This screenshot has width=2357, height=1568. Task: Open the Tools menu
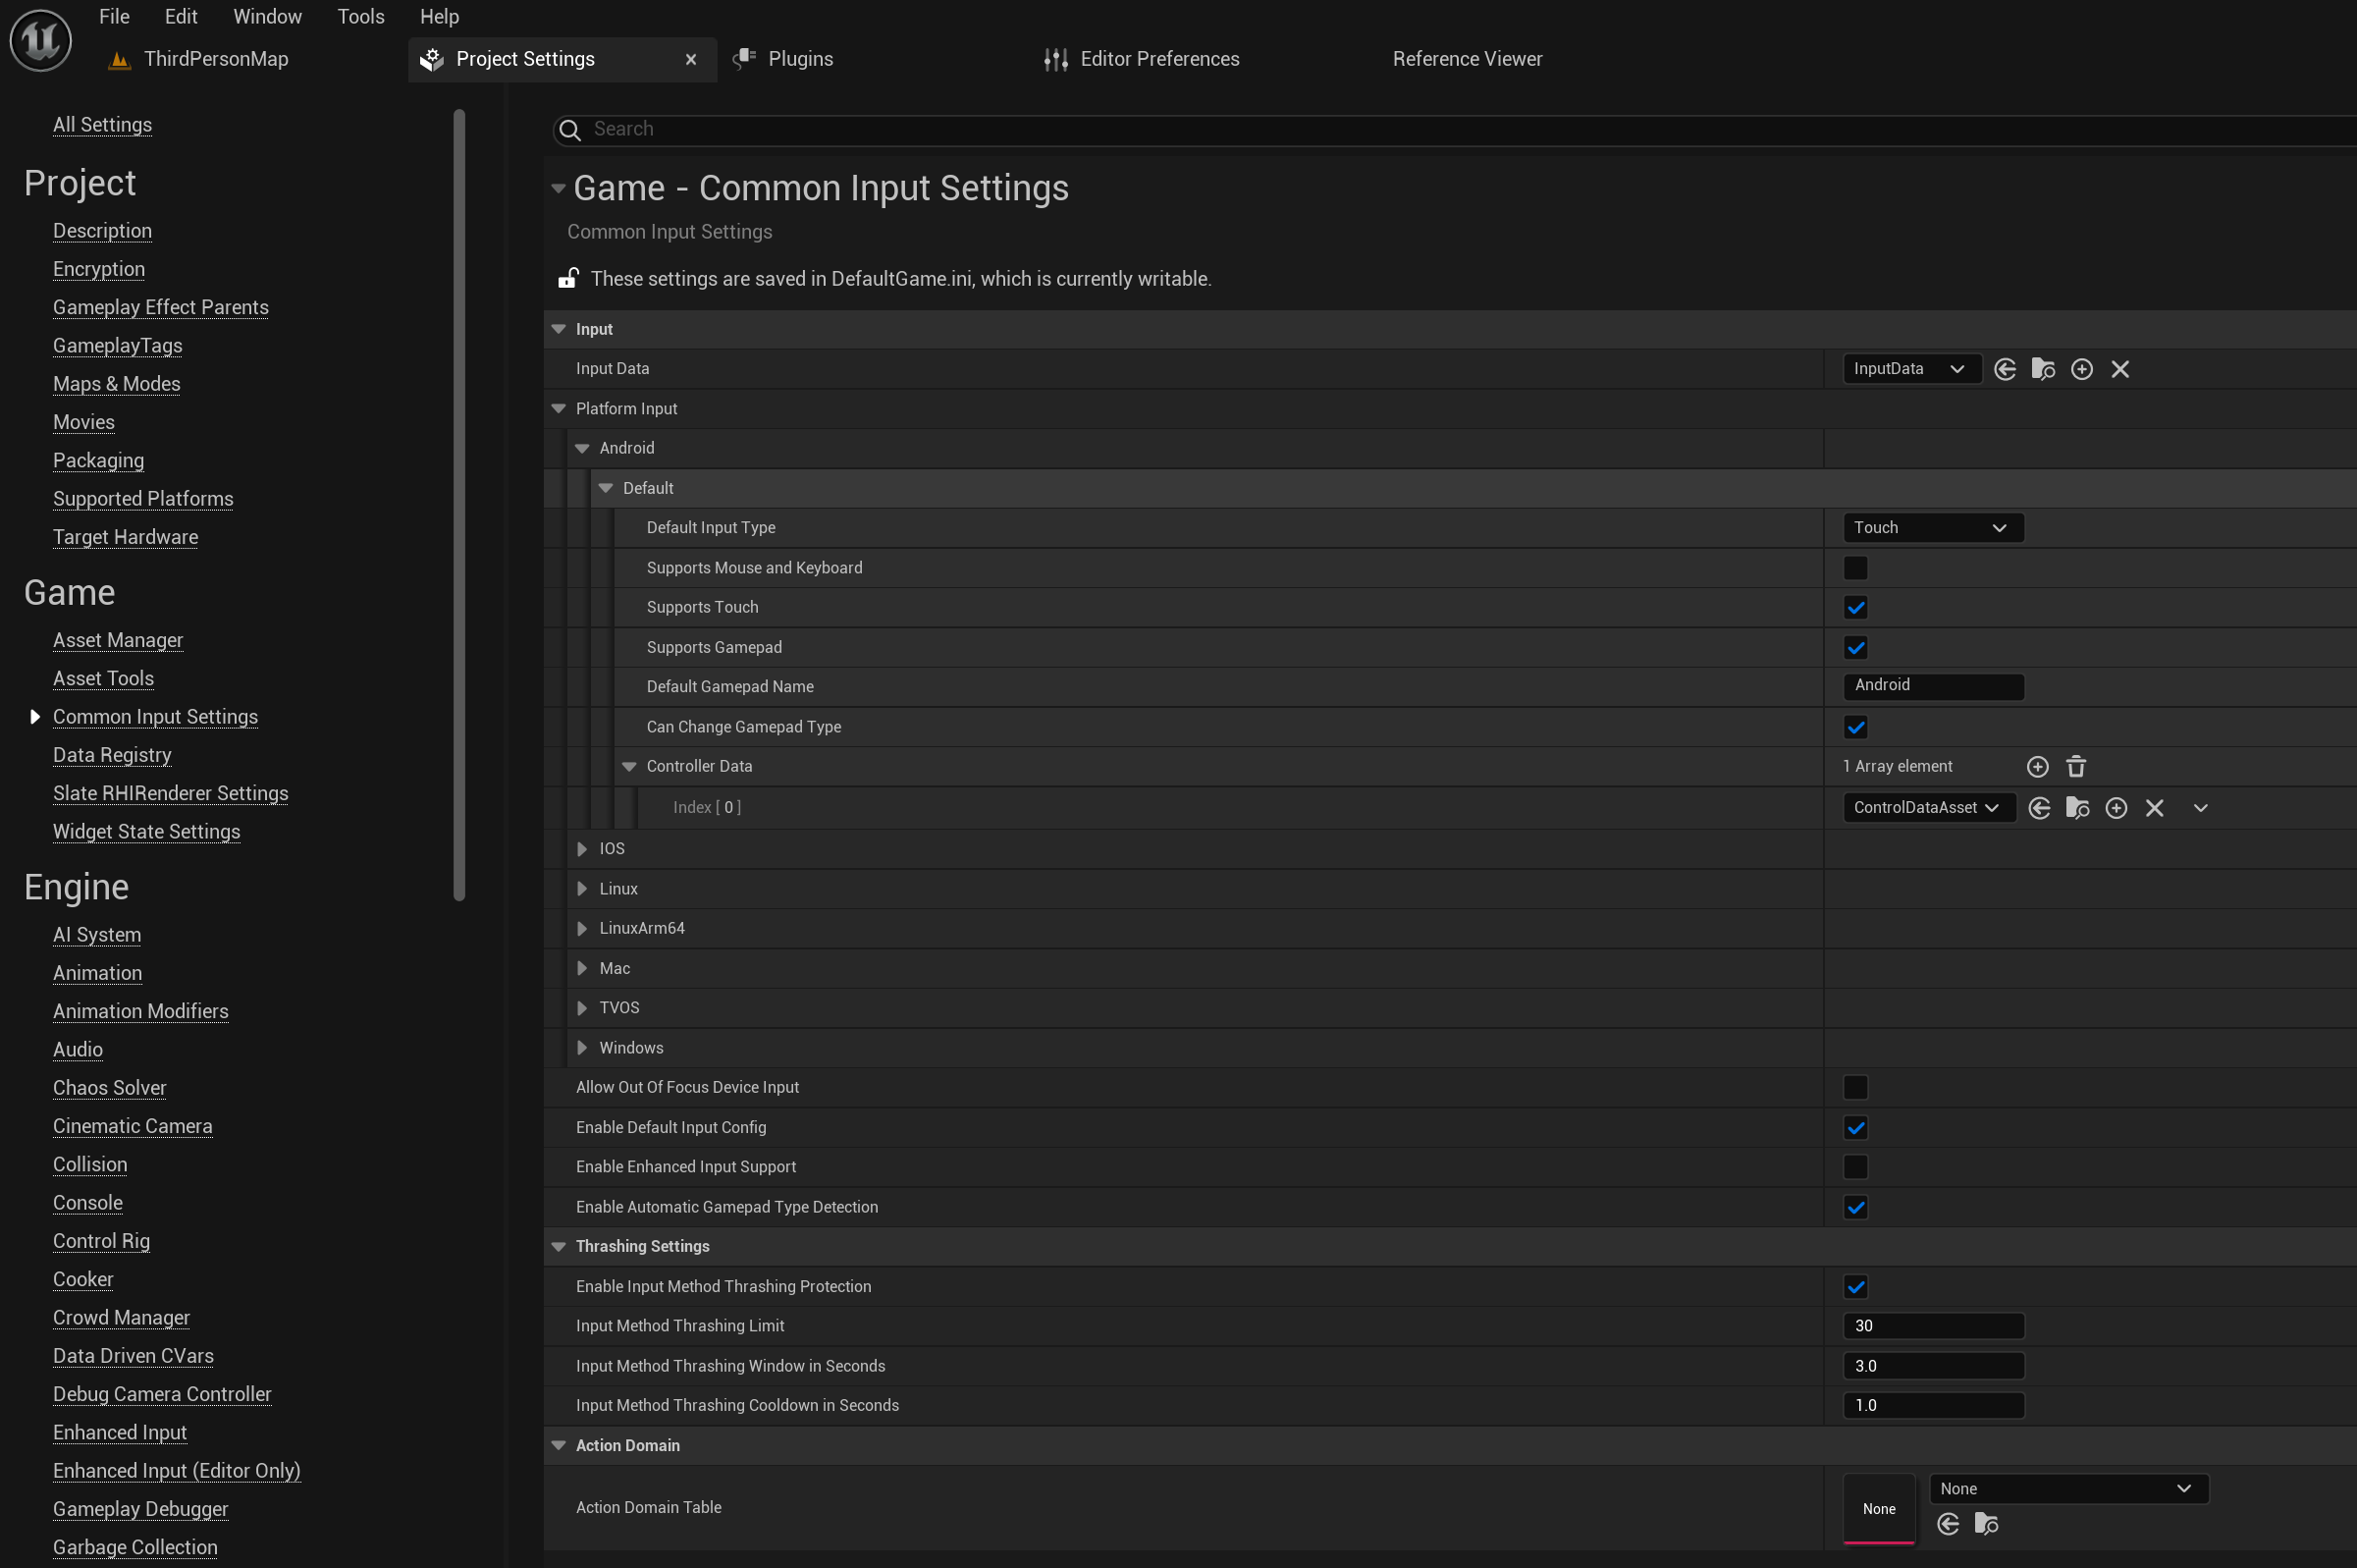(360, 16)
